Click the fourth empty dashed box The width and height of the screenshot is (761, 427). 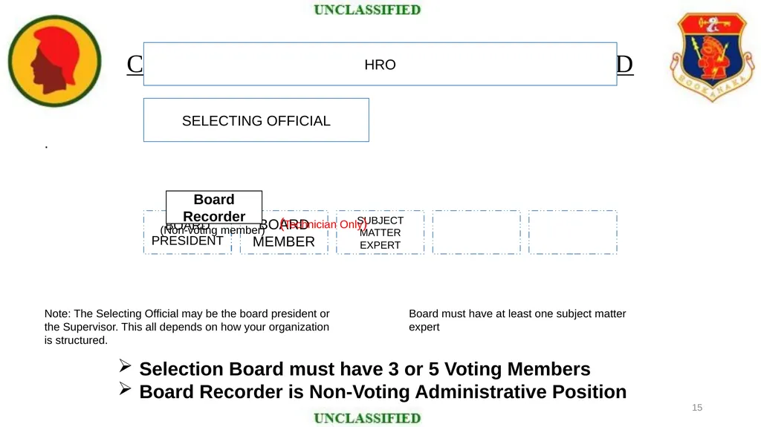(476, 232)
